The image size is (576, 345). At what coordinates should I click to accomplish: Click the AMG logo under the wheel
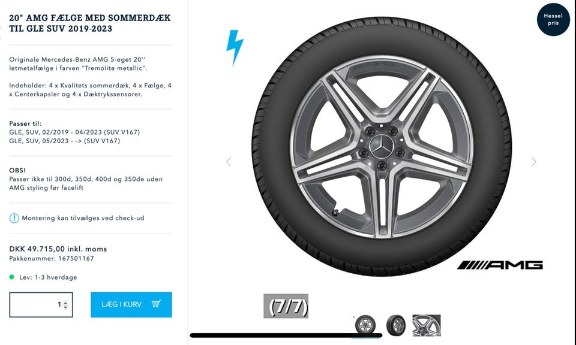[x=500, y=265]
